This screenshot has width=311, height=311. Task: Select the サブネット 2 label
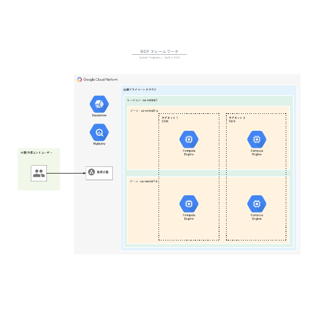[x=237, y=118]
